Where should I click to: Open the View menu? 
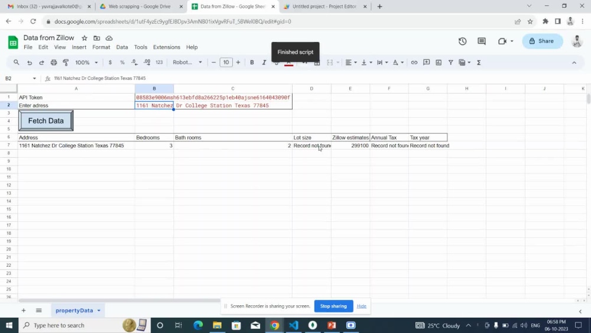click(x=60, y=47)
